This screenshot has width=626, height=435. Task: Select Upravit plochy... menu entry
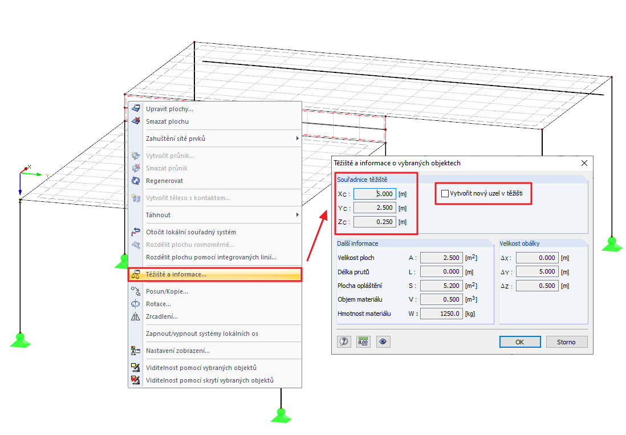[x=215, y=109]
